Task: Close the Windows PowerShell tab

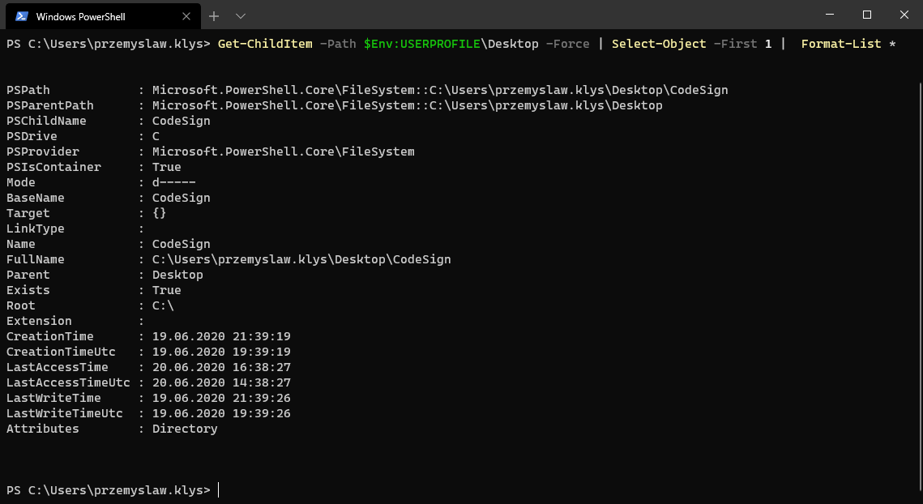Action: click(x=186, y=16)
